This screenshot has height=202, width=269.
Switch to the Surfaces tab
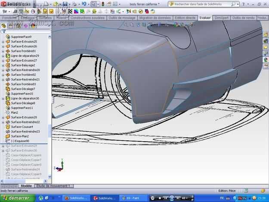[46, 18]
